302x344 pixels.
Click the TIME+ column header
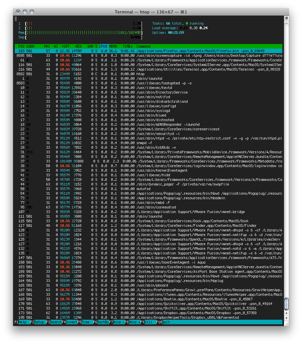tap(128, 46)
